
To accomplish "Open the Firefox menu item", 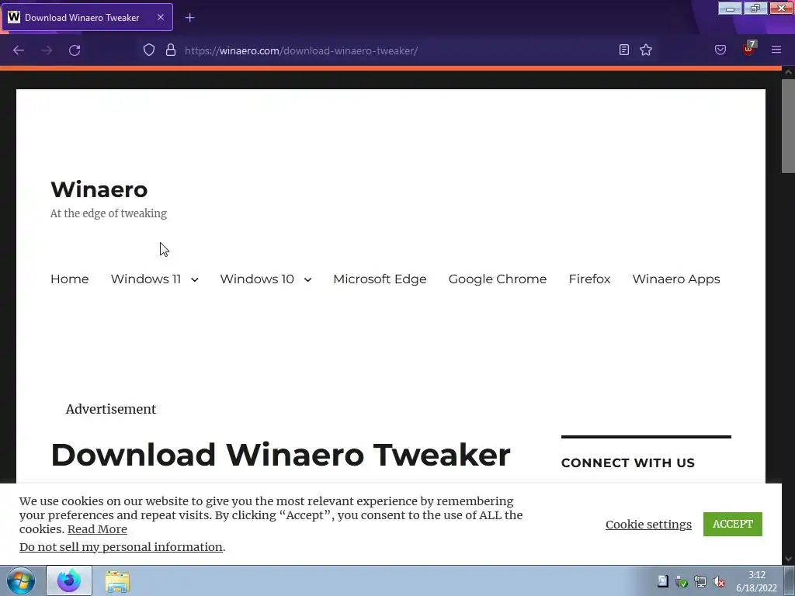I will [589, 279].
